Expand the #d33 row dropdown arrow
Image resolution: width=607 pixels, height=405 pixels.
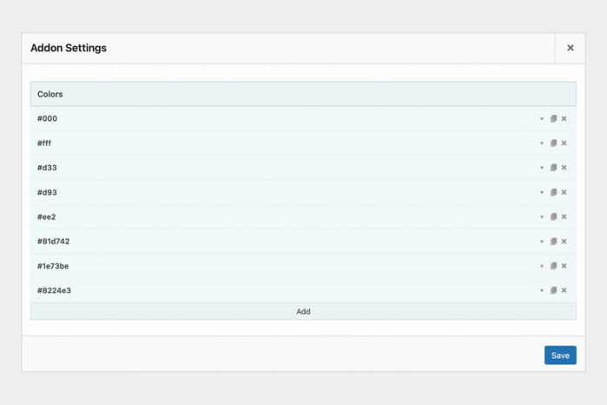tap(542, 168)
